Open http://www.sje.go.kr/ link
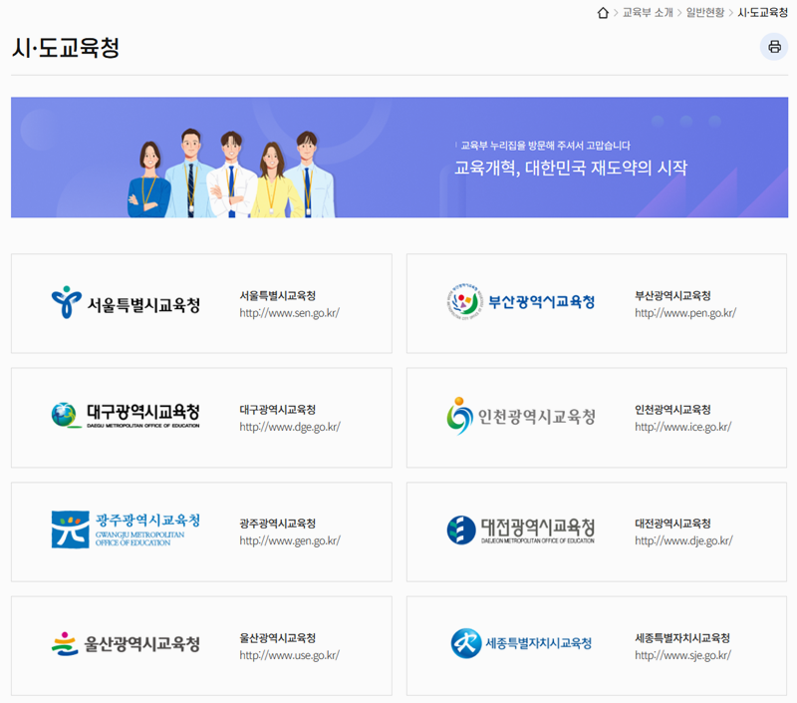This screenshot has width=797, height=703. [x=682, y=655]
